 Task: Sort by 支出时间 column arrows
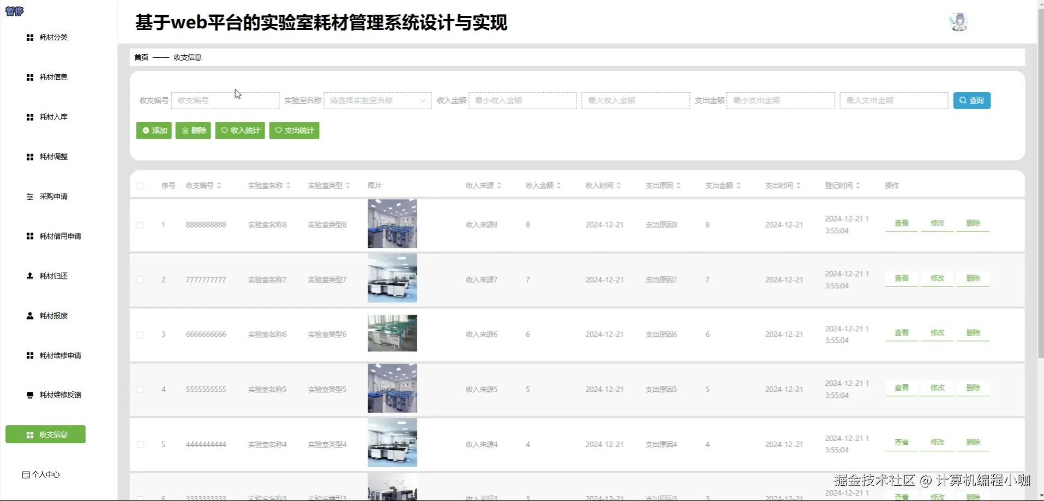tap(798, 186)
